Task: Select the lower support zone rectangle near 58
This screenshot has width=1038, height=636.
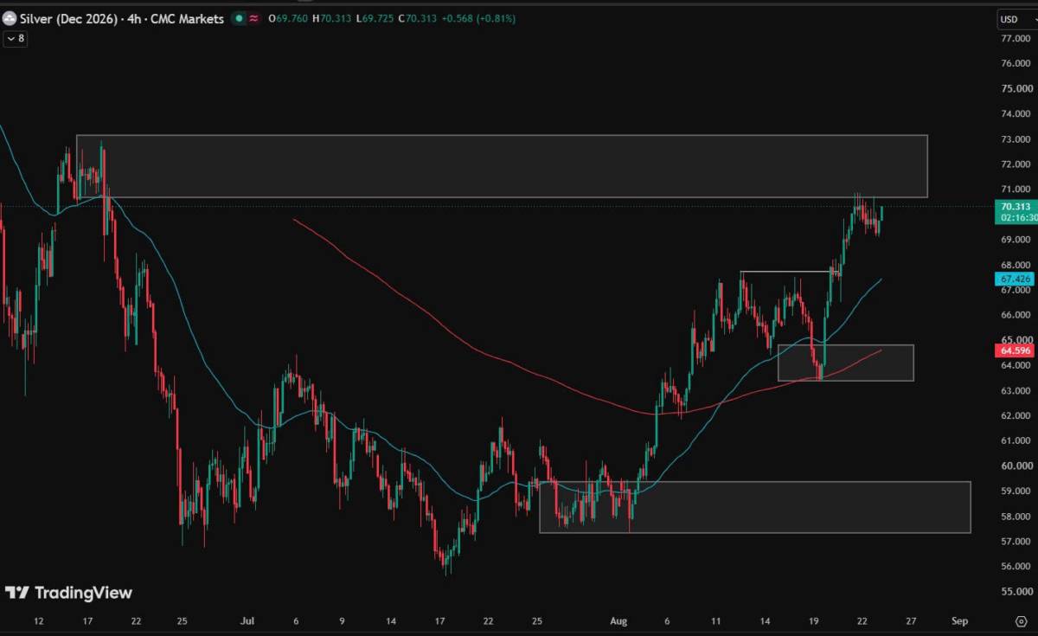Action: point(755,507)
